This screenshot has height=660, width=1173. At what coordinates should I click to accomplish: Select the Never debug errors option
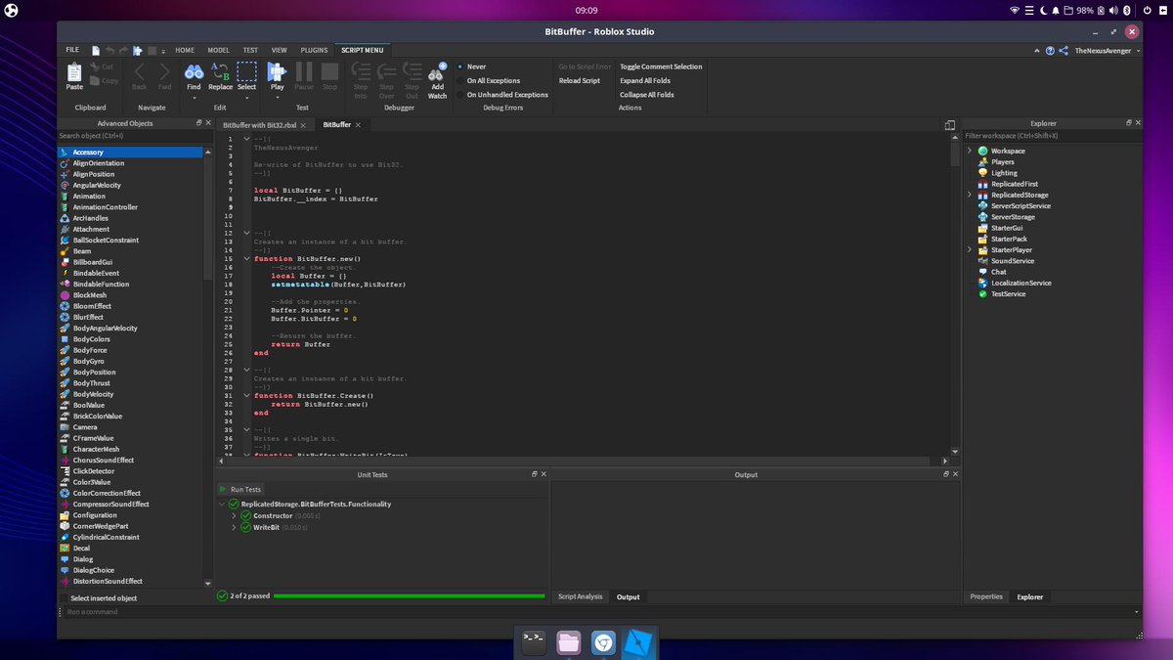click(x=461, y=66)
